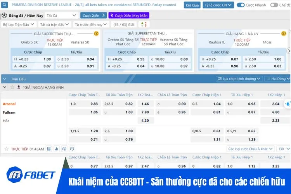Select first-half 1X2 odds 2.04
The width and height of the screenshot is (291, 194).
[275, 104]
